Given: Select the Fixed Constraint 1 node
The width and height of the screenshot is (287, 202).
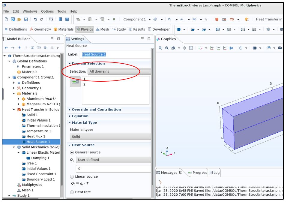Looking at the screenshot, I should [41, 174].
